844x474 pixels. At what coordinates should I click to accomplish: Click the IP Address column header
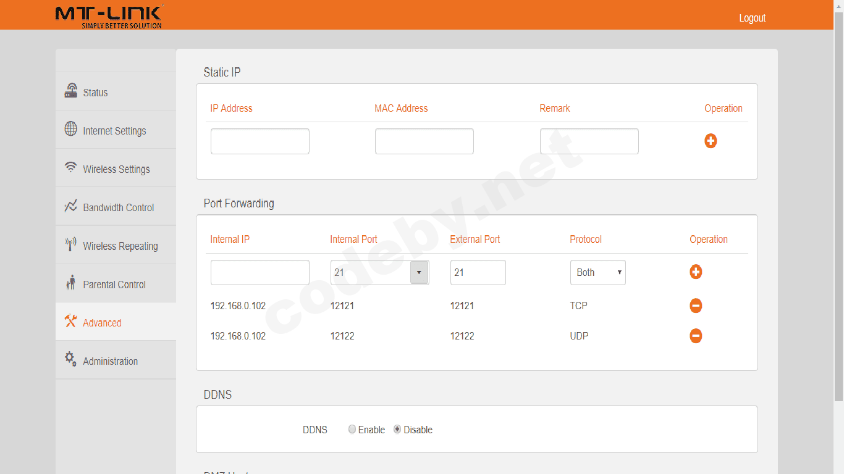point(231,108)
